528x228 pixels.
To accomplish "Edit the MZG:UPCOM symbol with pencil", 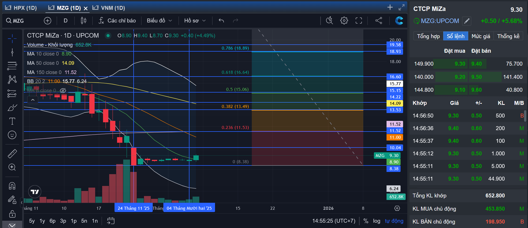I will pyautogui.click(x=467, y=21).
